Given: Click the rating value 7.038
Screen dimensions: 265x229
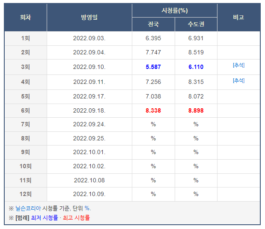Looking at the screenshot, I should (x=153, y=96).
